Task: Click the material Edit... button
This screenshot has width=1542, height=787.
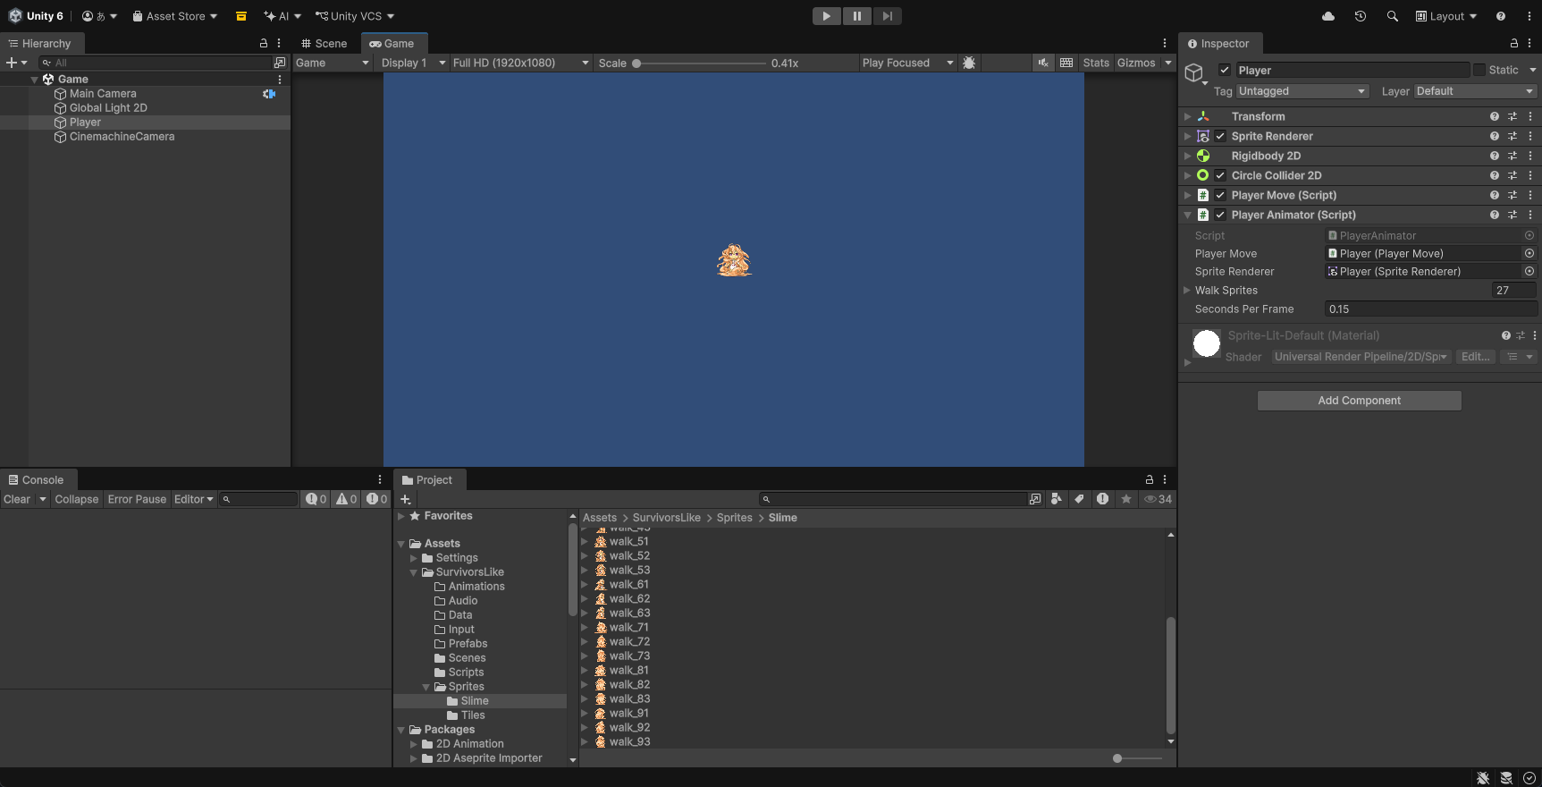Action: (1475, 357)
